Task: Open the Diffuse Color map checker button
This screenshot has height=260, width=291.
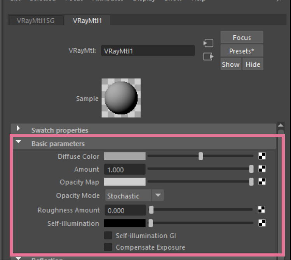Action: click(x=262, y=156)
